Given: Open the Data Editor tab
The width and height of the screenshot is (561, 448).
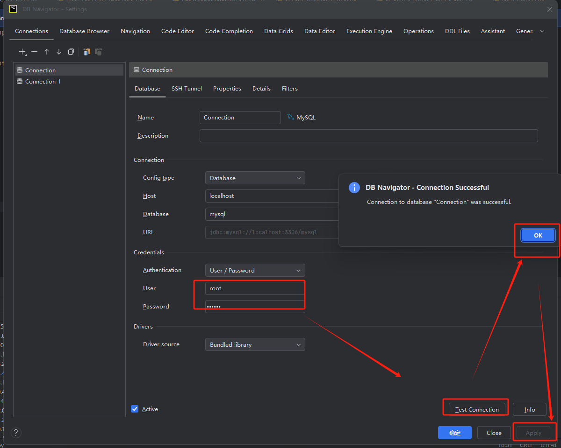Looking at the screenshot, I should [320, 31].
